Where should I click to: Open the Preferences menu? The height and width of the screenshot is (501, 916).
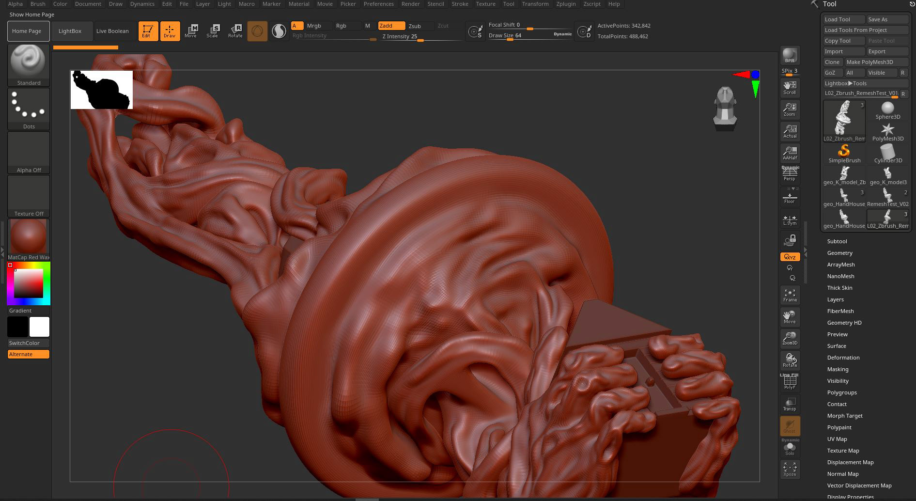[378, 4]
